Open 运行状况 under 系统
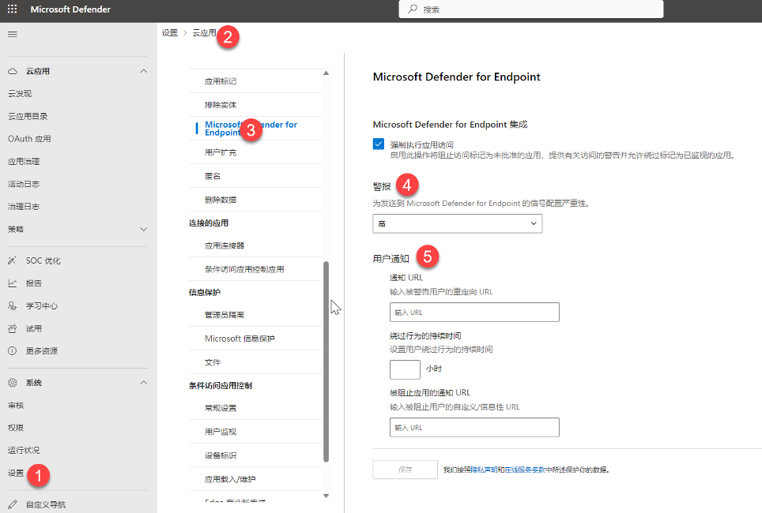Viewport: 762px width, 513px height. [24, 451]
